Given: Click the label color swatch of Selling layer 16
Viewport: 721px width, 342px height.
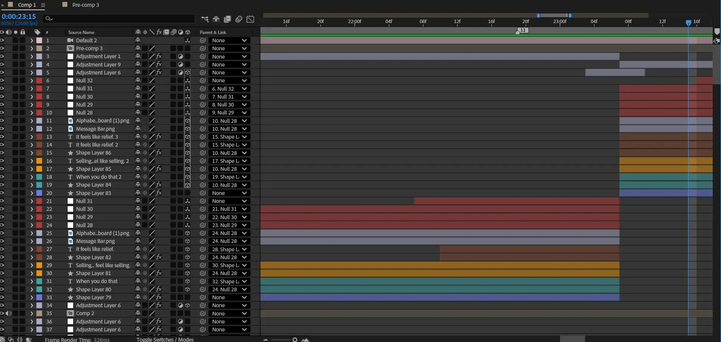Looking at the screenshot, I should (x=39, y=161).
